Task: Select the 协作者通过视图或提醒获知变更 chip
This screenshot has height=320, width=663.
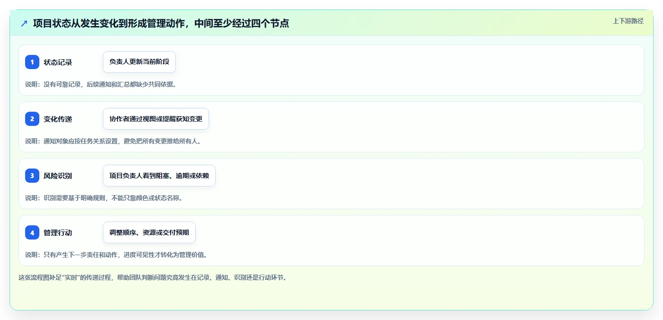Action: (156, 119)
